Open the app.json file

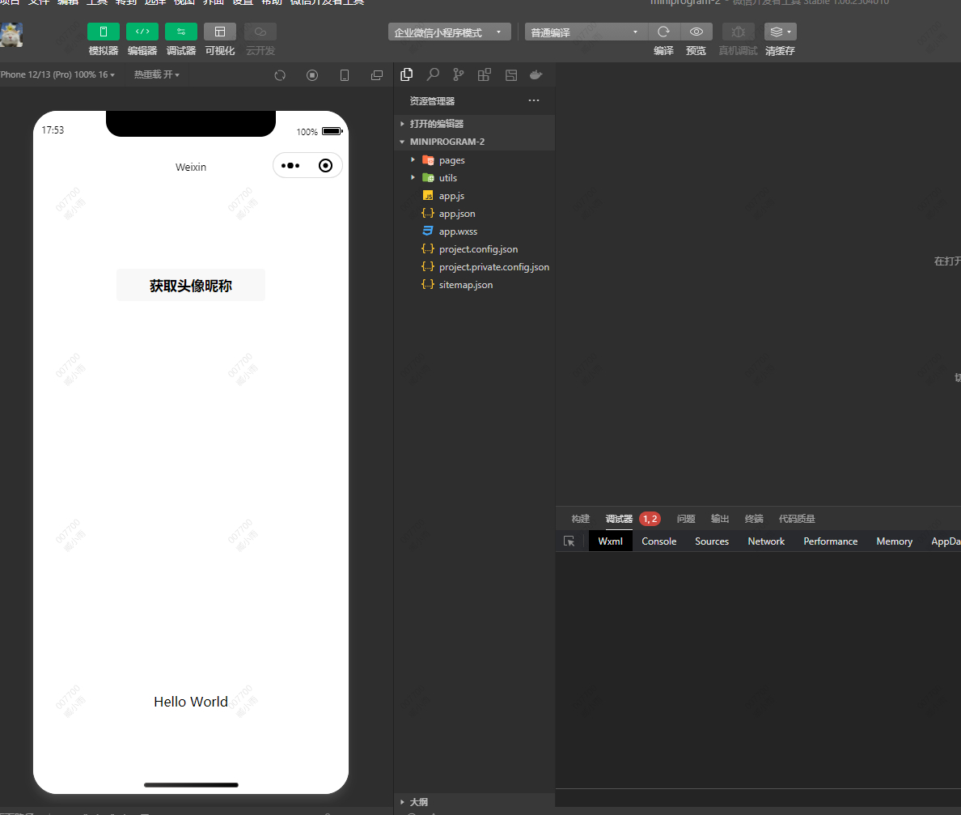pyautogui.click(x=474, y=214)
